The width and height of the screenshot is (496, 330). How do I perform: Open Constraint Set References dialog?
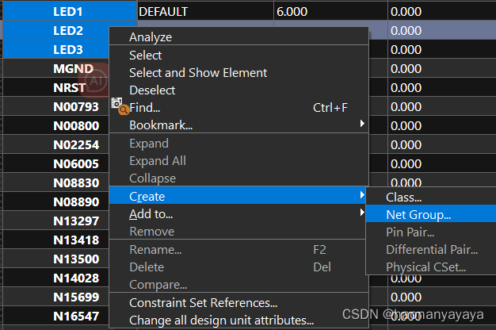204,303
